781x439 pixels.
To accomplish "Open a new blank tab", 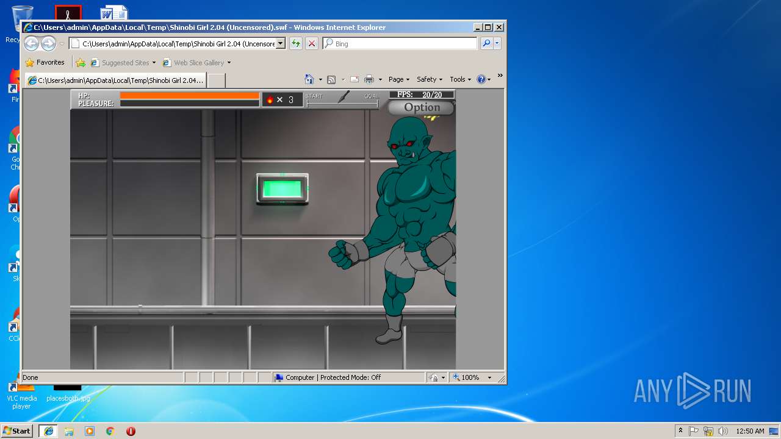I will 217,80.
